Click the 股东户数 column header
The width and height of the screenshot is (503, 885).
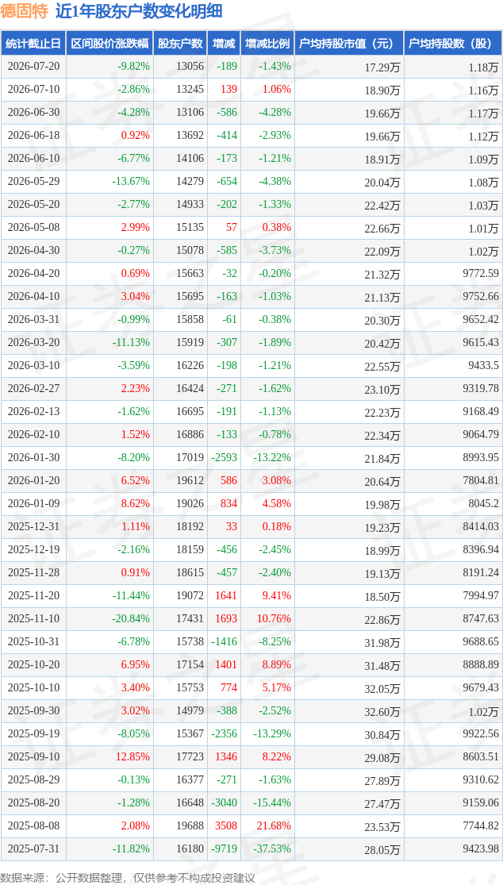(180, 44)
